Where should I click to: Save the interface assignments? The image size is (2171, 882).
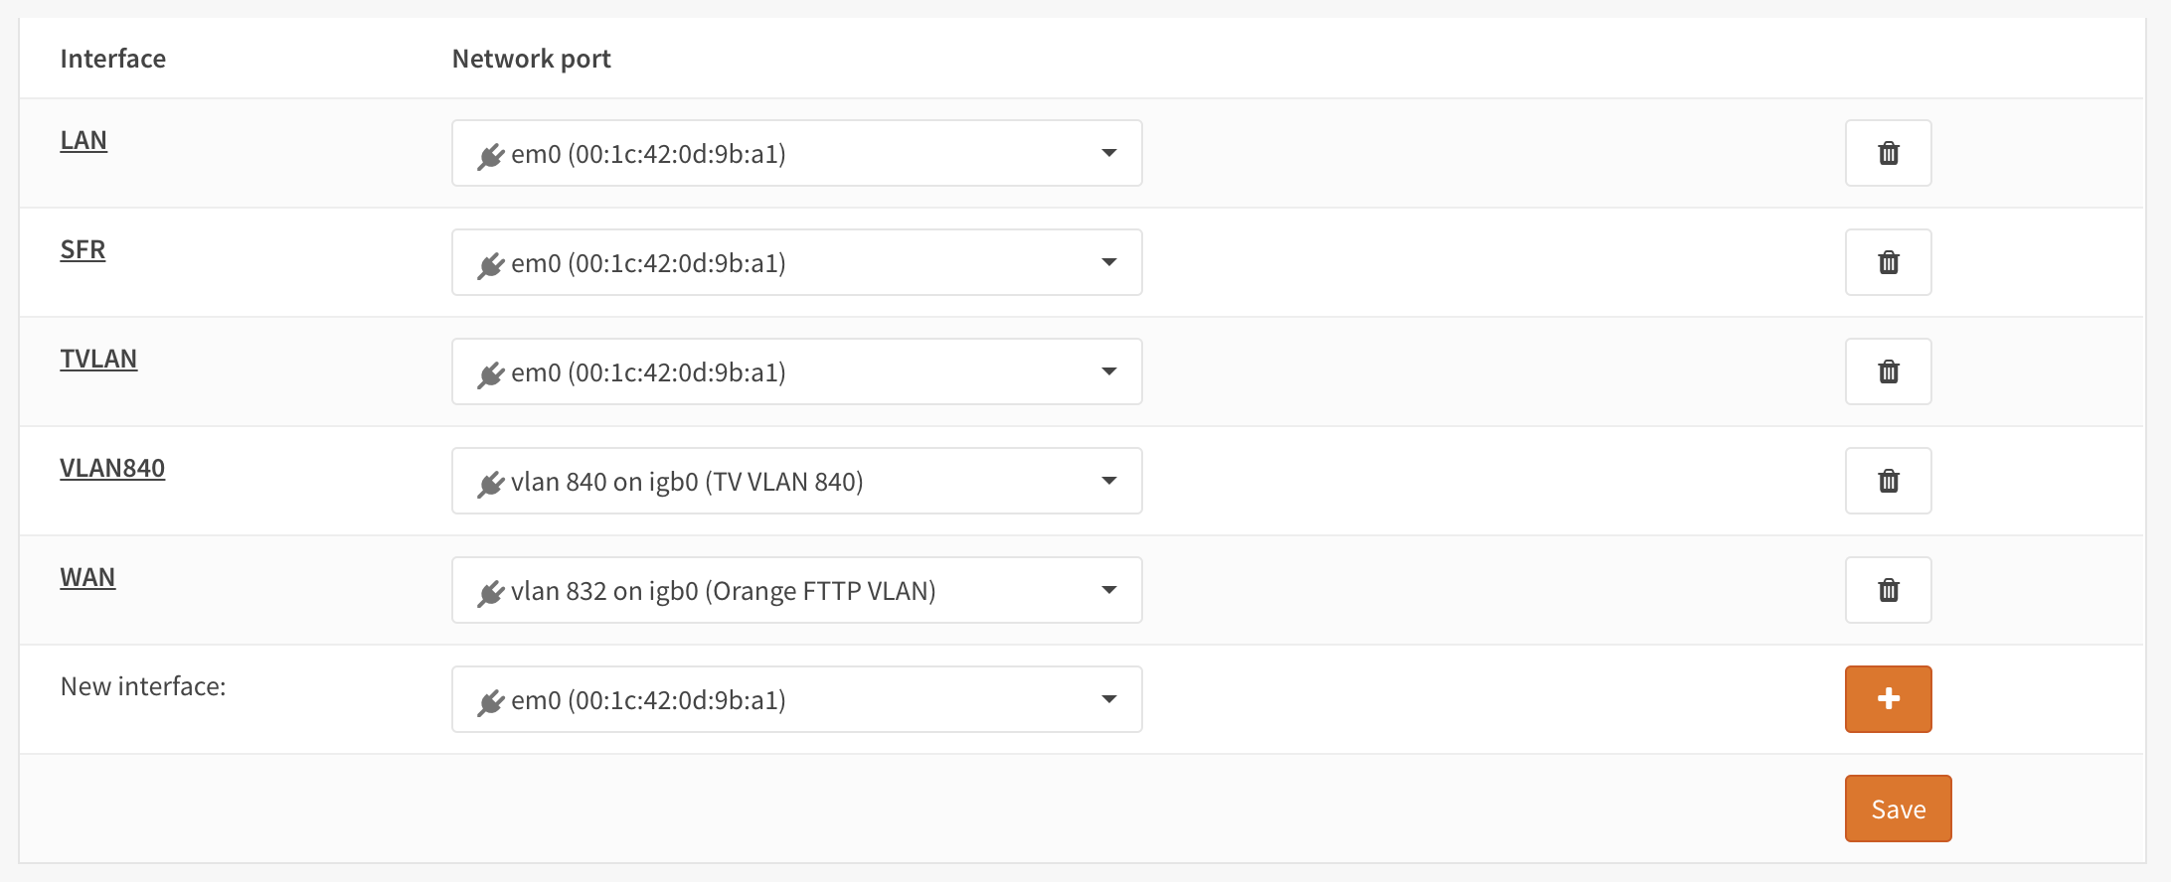1897,808
